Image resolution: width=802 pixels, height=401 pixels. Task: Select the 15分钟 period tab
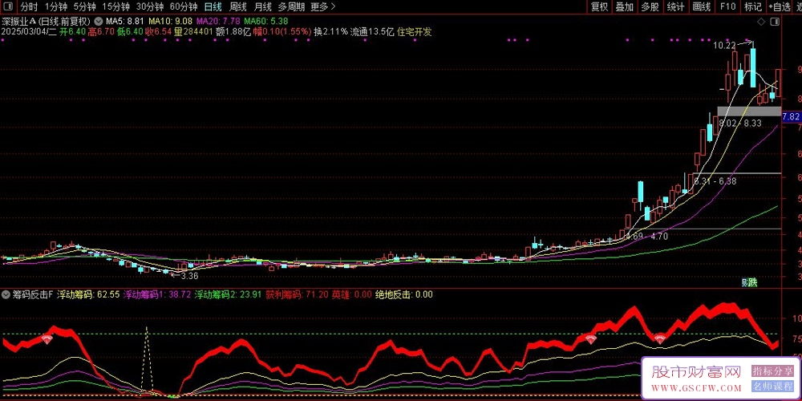pyautogui.click(x=115, y=6)
